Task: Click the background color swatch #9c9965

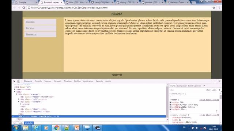Action: [x=187, y=122]
